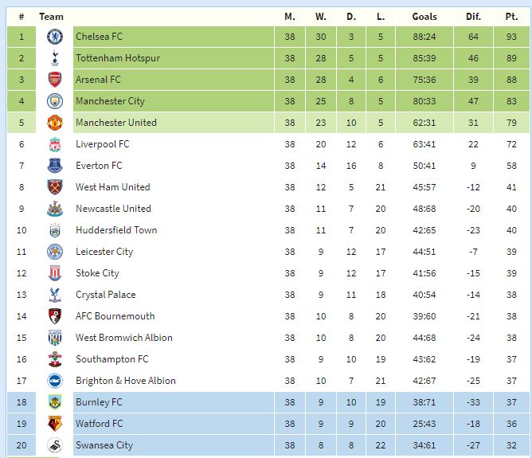Click the Crystal Palace eagle crest
This screenshot has width=532, height=458.
[x=55, y=295]
